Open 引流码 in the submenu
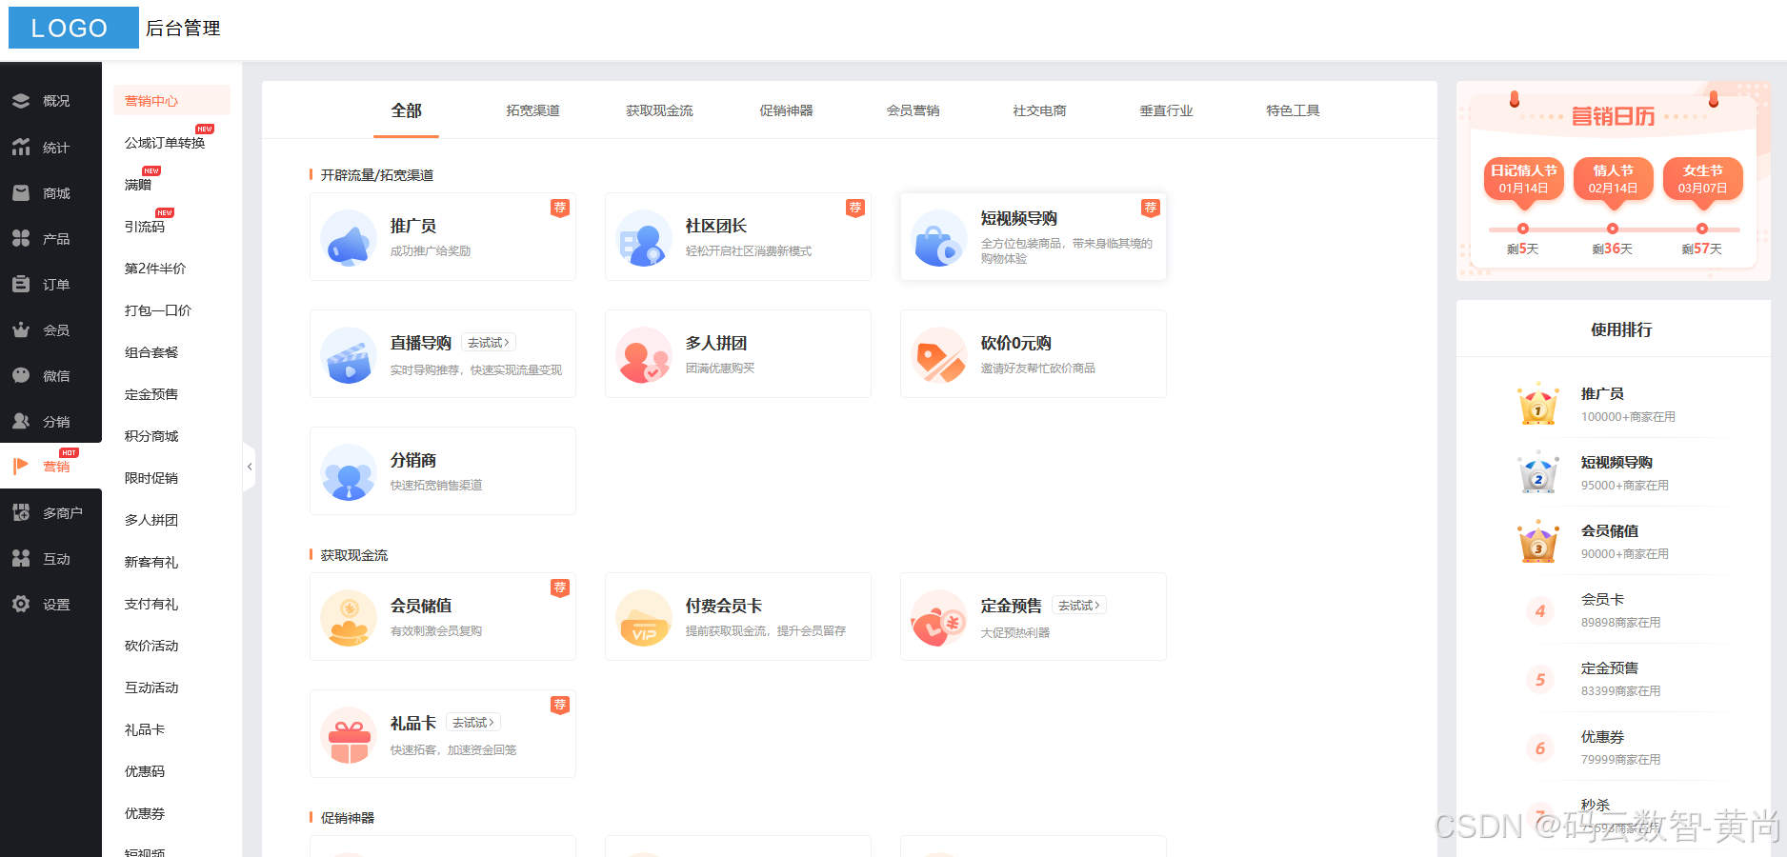 (x=145, y=227)
